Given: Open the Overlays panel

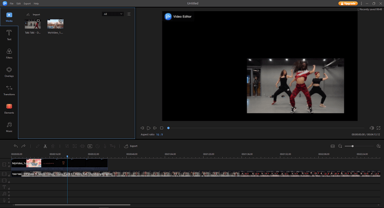Looking at the screenshot, I should 9,71.
